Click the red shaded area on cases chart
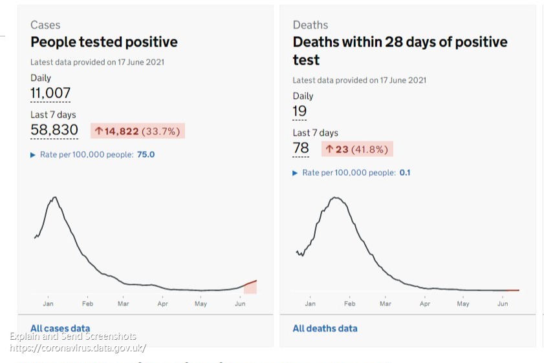The image size is (544, 363). tap(251, 287)
